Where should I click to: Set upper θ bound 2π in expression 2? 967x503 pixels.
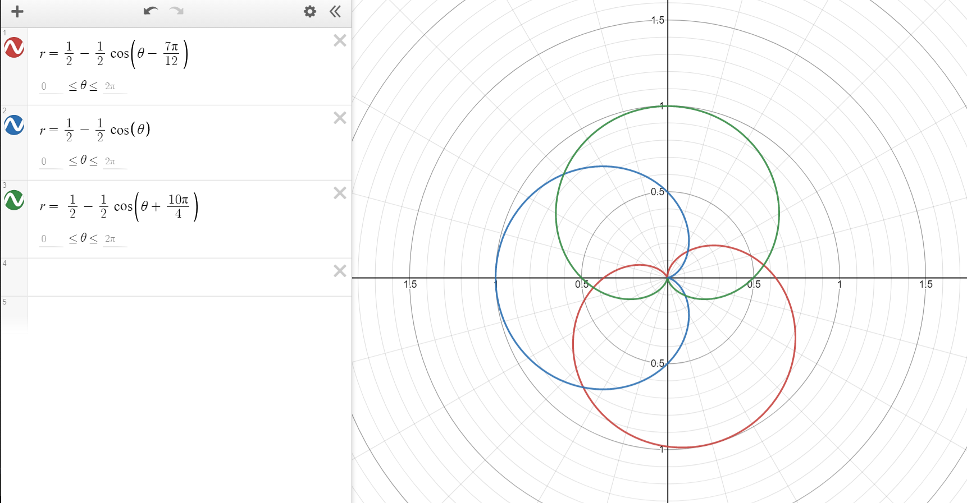coord(115,161)
